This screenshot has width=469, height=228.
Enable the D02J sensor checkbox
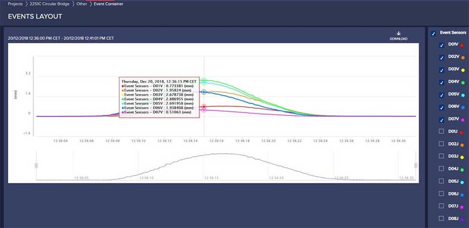(442, 144)
